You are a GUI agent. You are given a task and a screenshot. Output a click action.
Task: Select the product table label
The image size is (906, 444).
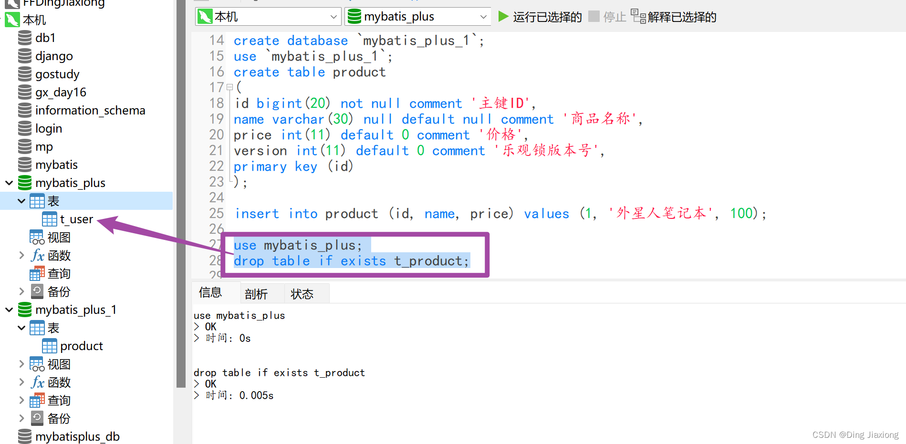click(82, 346)
